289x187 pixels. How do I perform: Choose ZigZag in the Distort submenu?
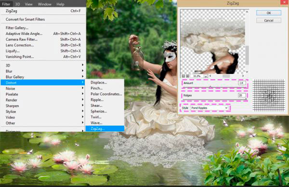(x=105, y=128)
